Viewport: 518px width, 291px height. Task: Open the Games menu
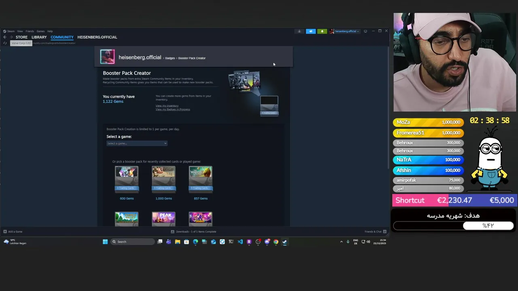tap(40, 31)
